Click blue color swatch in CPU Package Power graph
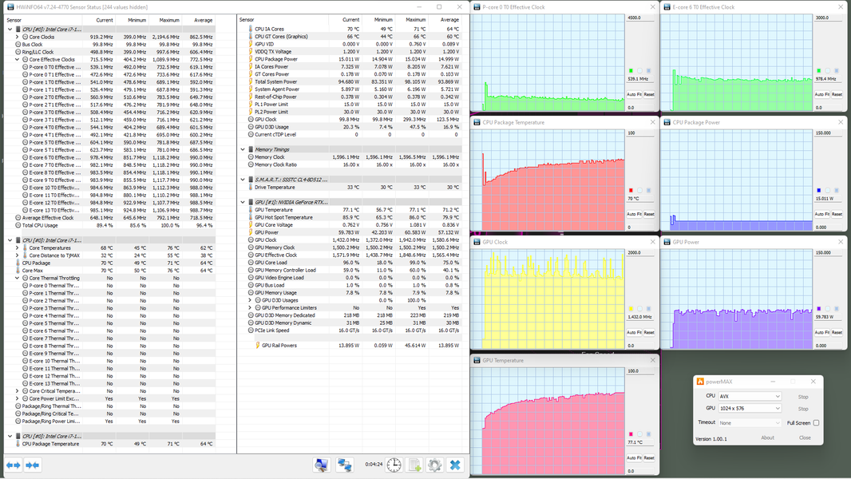The width and height of the screenshot is (851, 479). (x=819, y=191)
